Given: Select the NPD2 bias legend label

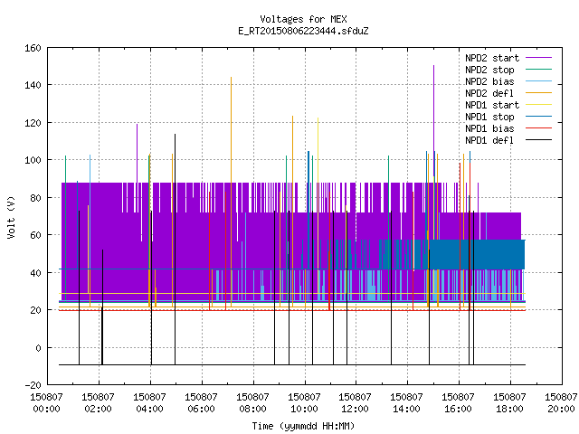Looking at the screenshot, I should coord(489,81).
